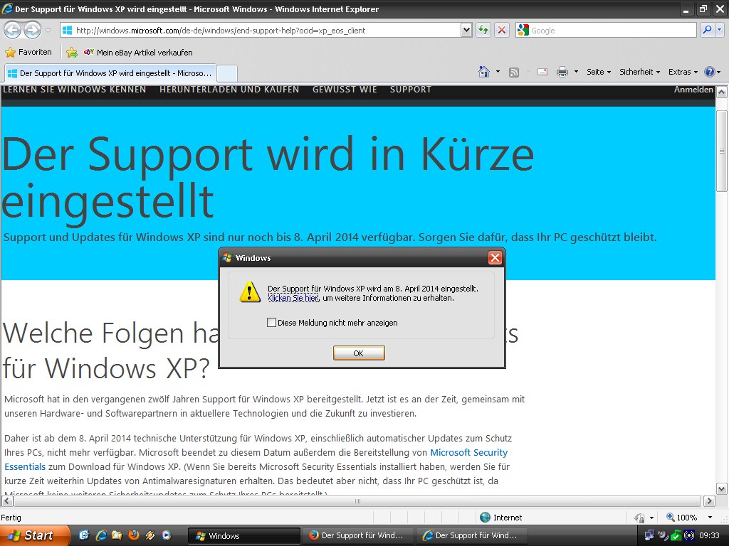Click OK in the Windows dialog
Image resolution: width=729 pixels, height=546 pixels.
pyautogui.click(x=359, y=353)
